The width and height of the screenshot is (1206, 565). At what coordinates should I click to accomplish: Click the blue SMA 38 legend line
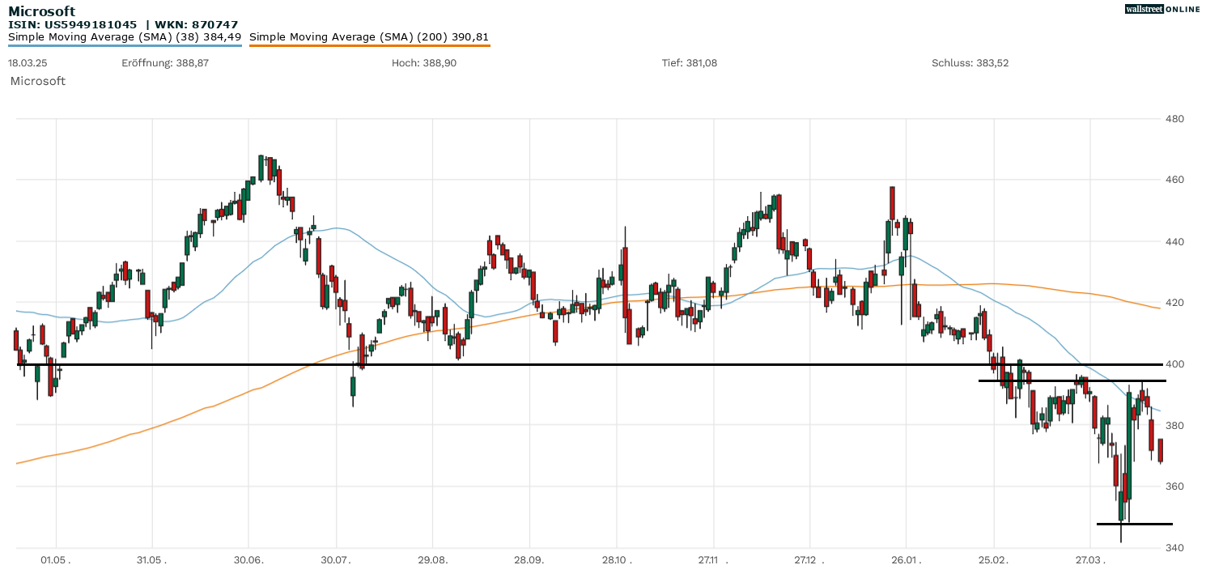125,45
